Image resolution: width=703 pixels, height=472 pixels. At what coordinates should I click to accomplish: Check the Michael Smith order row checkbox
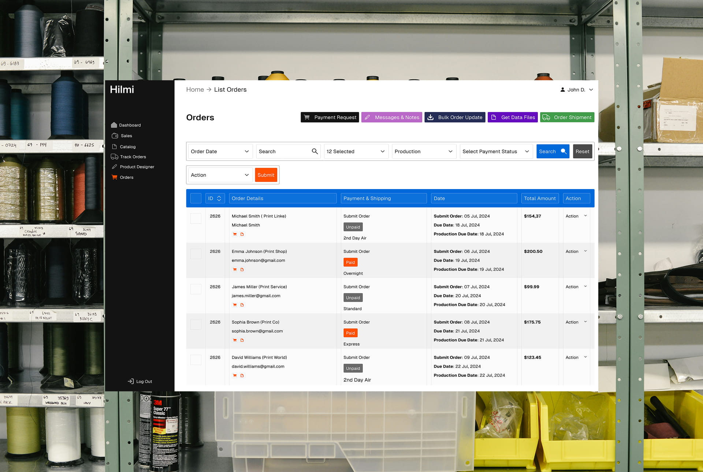[196, 218]
